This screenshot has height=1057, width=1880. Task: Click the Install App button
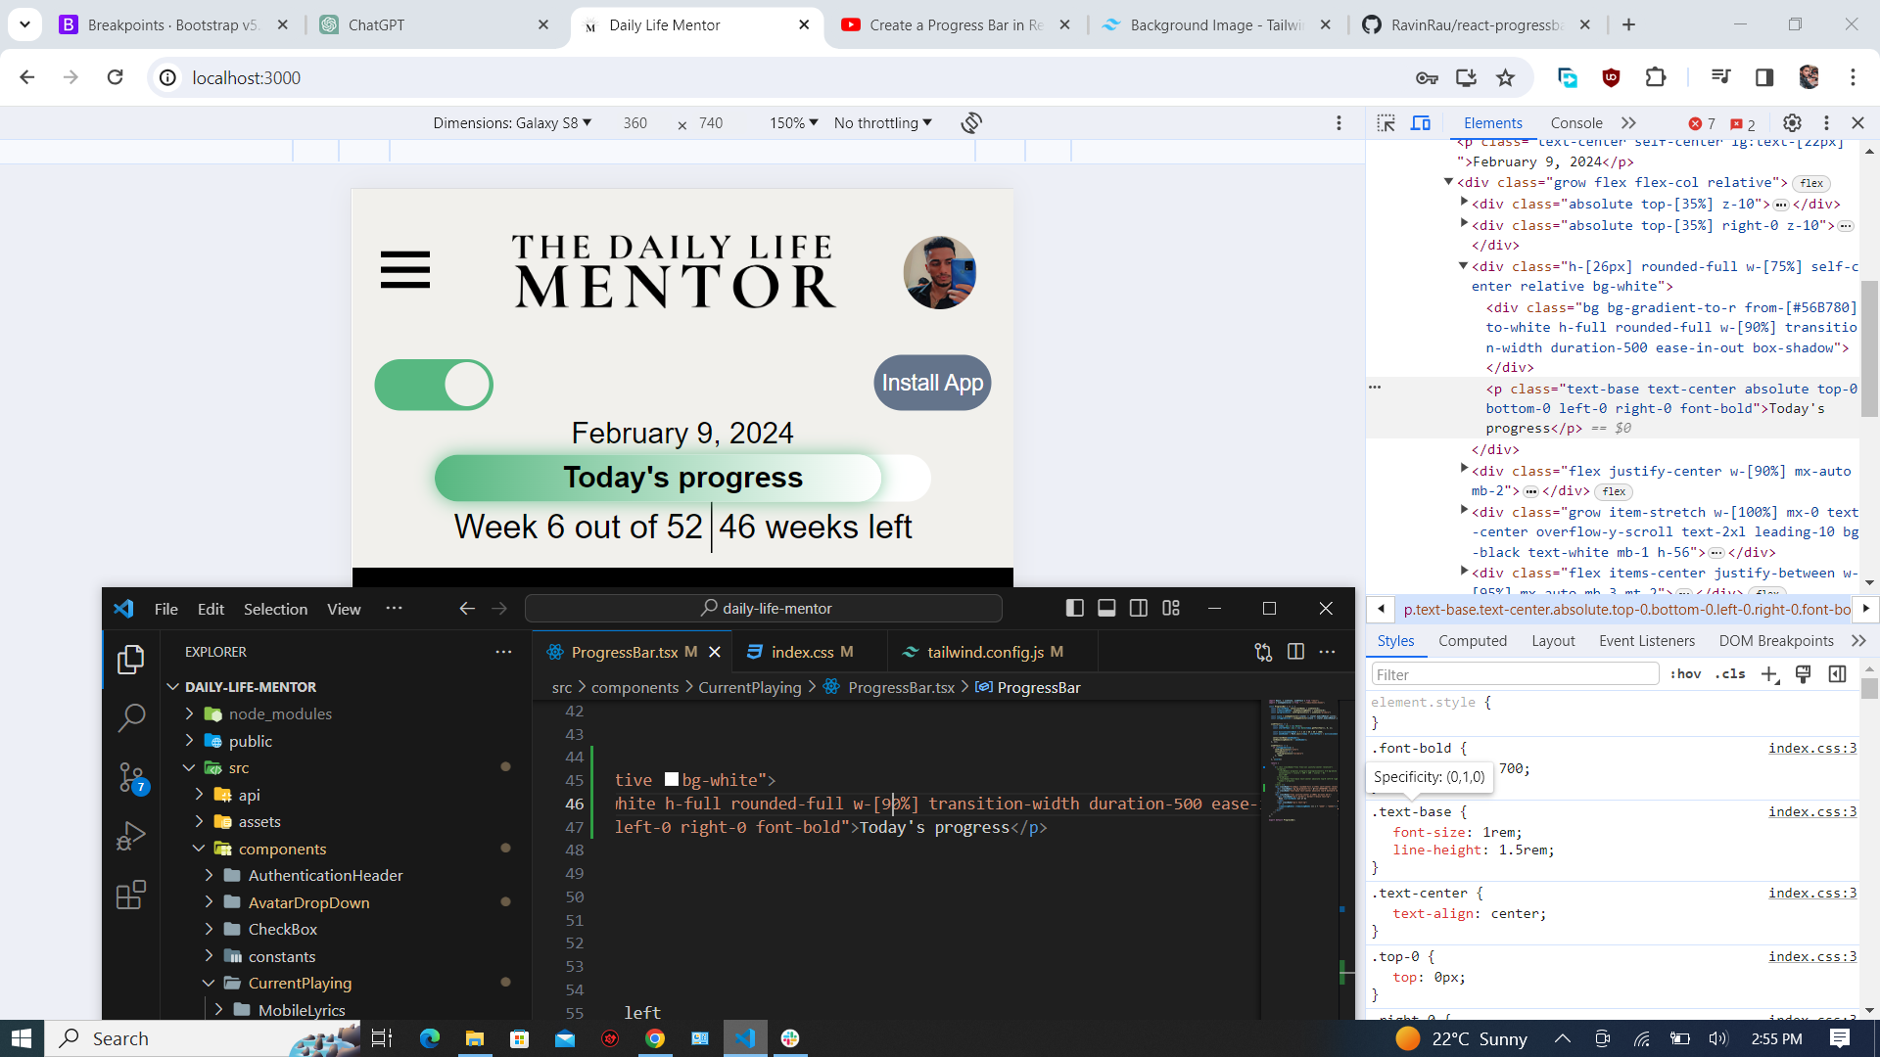[932, 383]
